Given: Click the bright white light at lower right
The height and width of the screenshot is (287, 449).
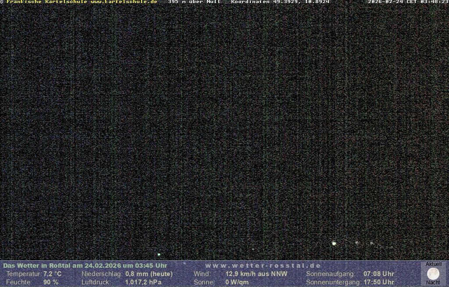Looking at the screenshot, I should [x=334, y=243].
